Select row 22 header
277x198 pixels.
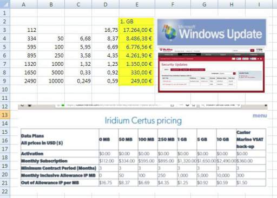5,192
